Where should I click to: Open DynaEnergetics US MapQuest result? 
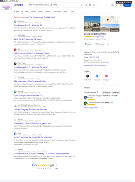pyautogui.click(x=28, y=25)
